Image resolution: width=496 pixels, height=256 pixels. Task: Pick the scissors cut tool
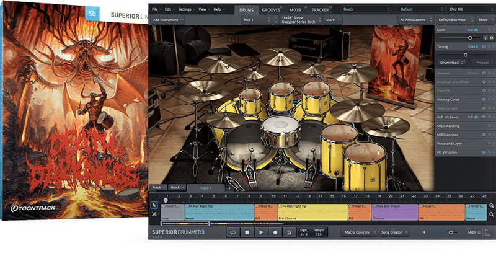pyautogui.click(x=154, y=214)
